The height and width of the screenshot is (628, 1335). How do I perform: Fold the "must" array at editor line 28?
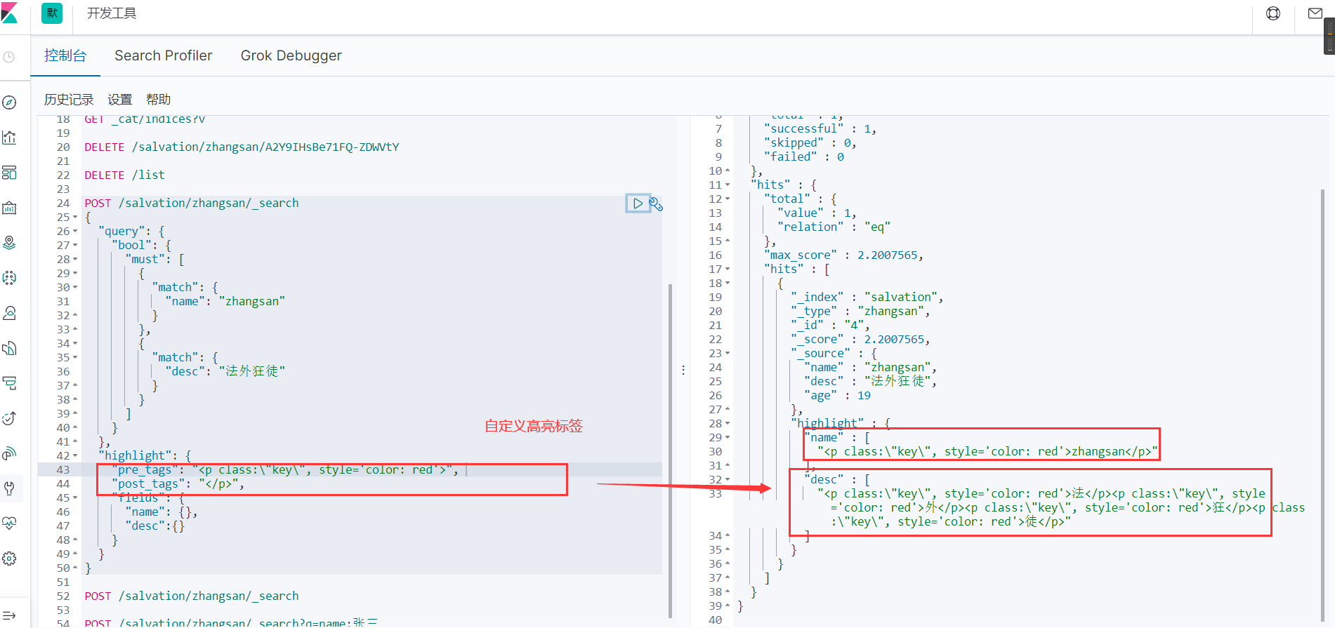click(75, 260)
